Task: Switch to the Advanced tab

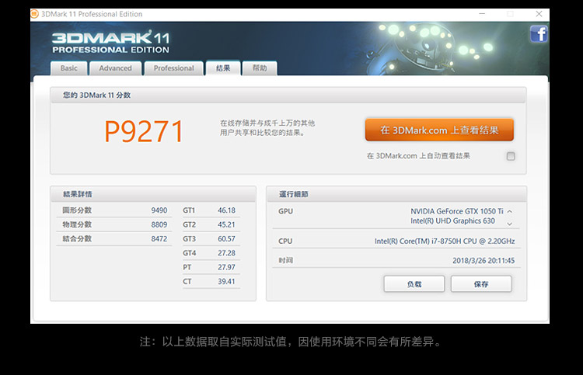Action: click(115, 68)
